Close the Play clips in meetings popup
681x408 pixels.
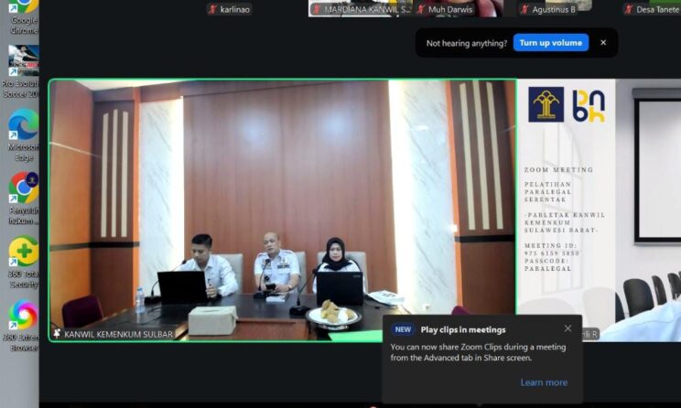(567, 329)
